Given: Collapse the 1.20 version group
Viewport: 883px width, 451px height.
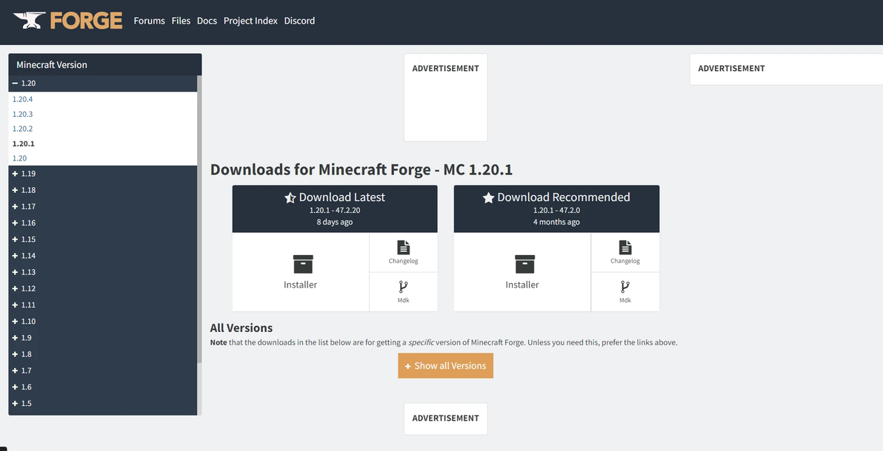Looking at the screenshot, I should pos(16,84).
